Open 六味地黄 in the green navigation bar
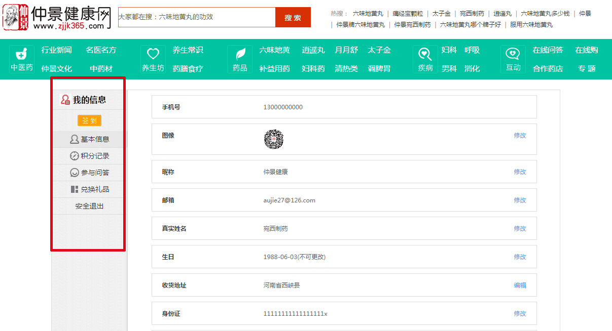Viewport: 612px width, 331px height. (x=275, y=50)
